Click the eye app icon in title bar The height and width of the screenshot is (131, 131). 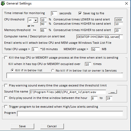coord(3,3)
